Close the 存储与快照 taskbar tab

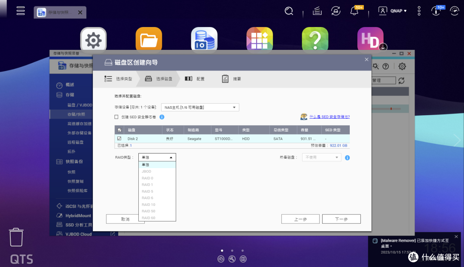click(80, 12)
